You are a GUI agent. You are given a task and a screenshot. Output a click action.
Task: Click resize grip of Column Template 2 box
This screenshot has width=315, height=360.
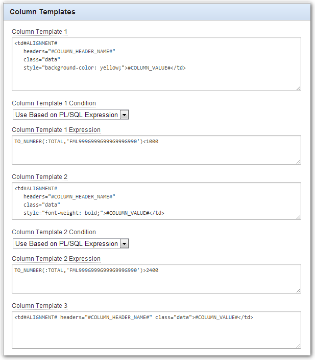pos(298,217)
